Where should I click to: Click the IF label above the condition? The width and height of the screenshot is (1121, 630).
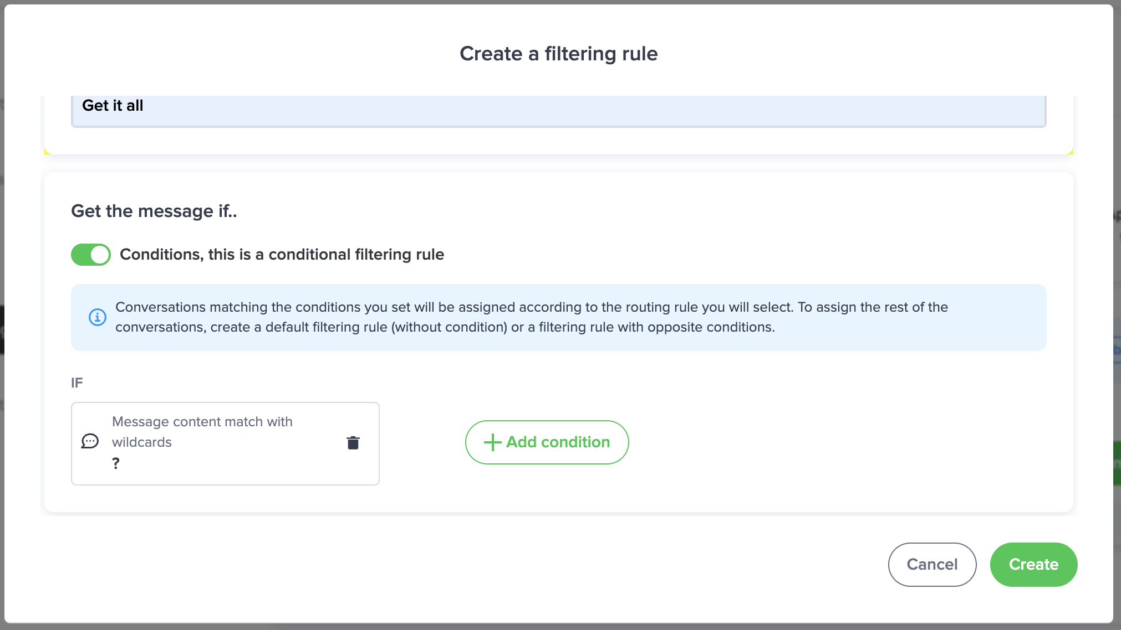click(77, 383)
